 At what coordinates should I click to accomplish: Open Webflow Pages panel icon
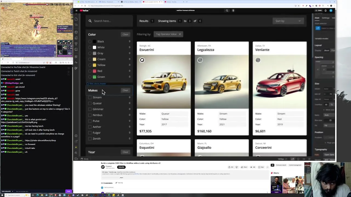76,19
